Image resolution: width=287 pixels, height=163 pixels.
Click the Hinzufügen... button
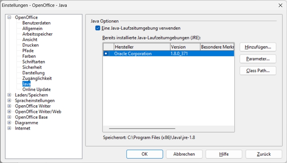pyautogui.click(x=257, y=47)
